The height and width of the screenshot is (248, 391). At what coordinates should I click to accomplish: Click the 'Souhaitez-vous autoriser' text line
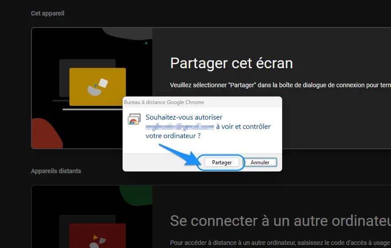click(184, 117)
